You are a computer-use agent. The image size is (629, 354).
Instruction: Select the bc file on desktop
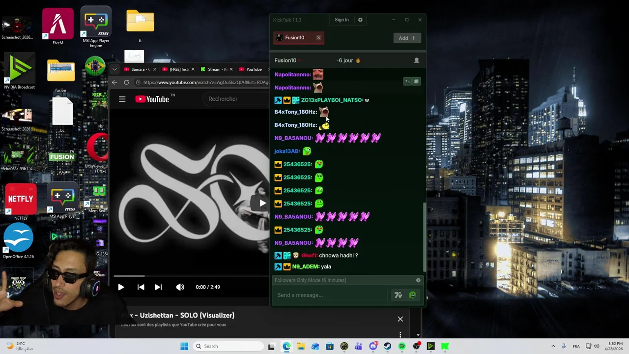(x=62, y=115)
